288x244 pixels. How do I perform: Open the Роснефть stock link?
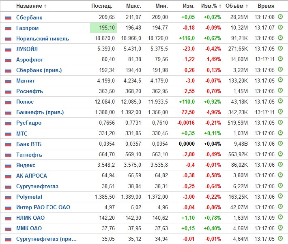click(30, 91)
